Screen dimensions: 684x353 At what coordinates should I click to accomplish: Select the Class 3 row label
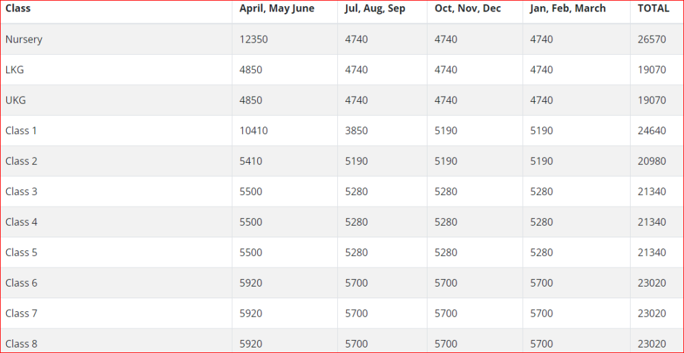point(21,192)
